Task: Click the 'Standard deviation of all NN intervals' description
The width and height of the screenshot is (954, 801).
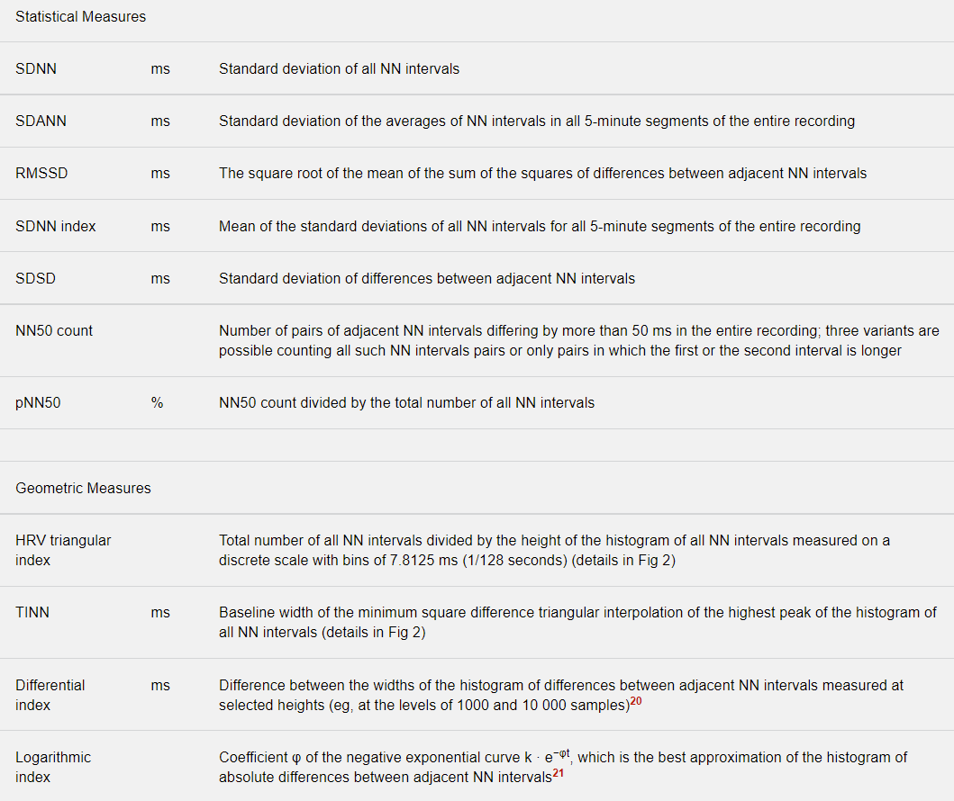Action: [339, 68]
